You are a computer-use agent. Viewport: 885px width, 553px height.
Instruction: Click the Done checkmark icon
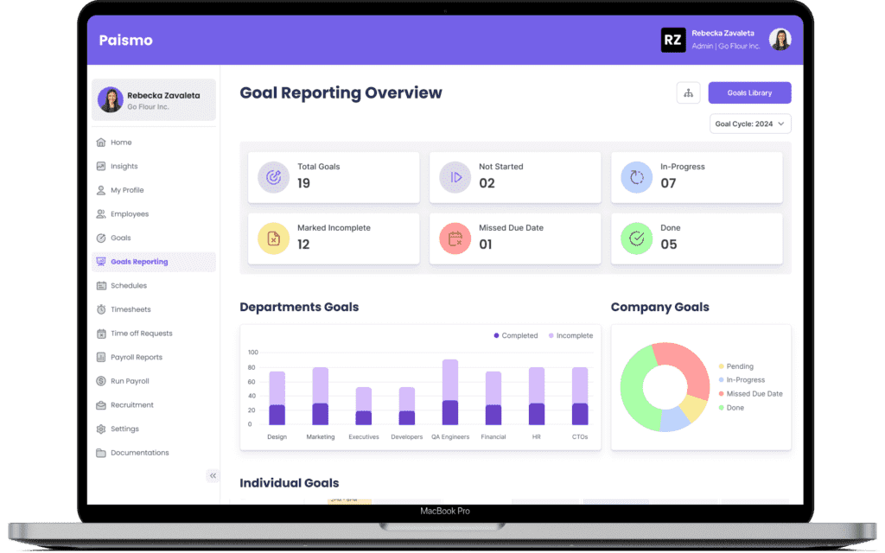click(637, 238)
